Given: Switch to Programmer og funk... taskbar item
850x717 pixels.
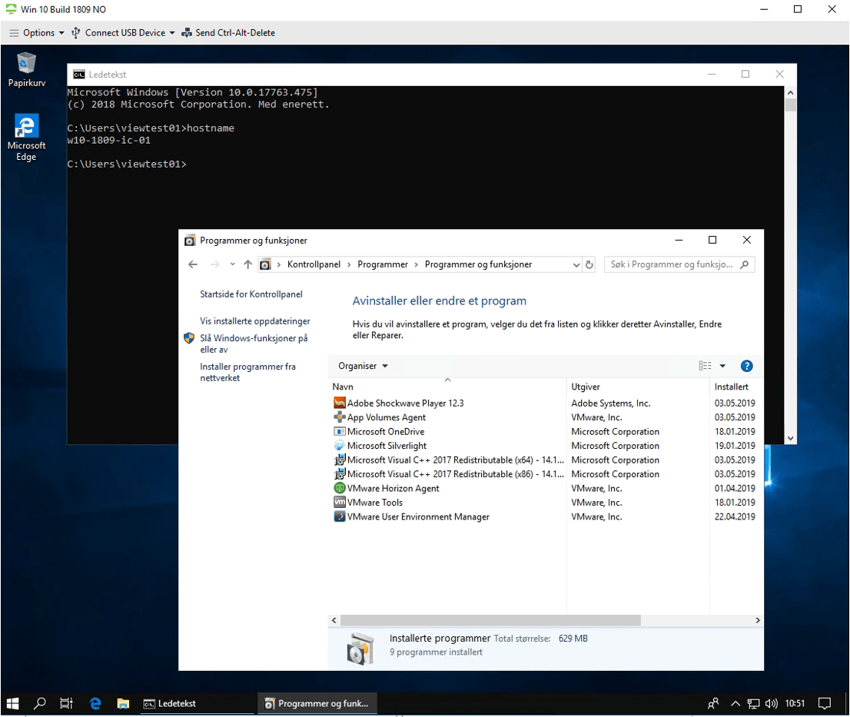Looking at the screenshot, I should (316, 703).
